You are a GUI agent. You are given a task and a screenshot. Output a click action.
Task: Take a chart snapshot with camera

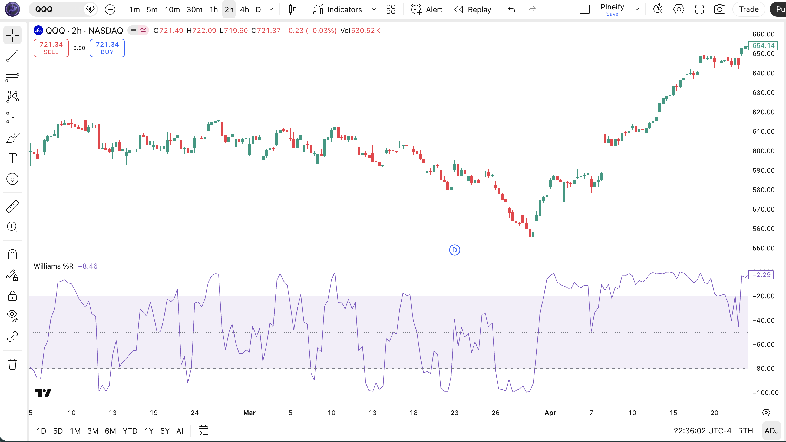tap(719, 9)
